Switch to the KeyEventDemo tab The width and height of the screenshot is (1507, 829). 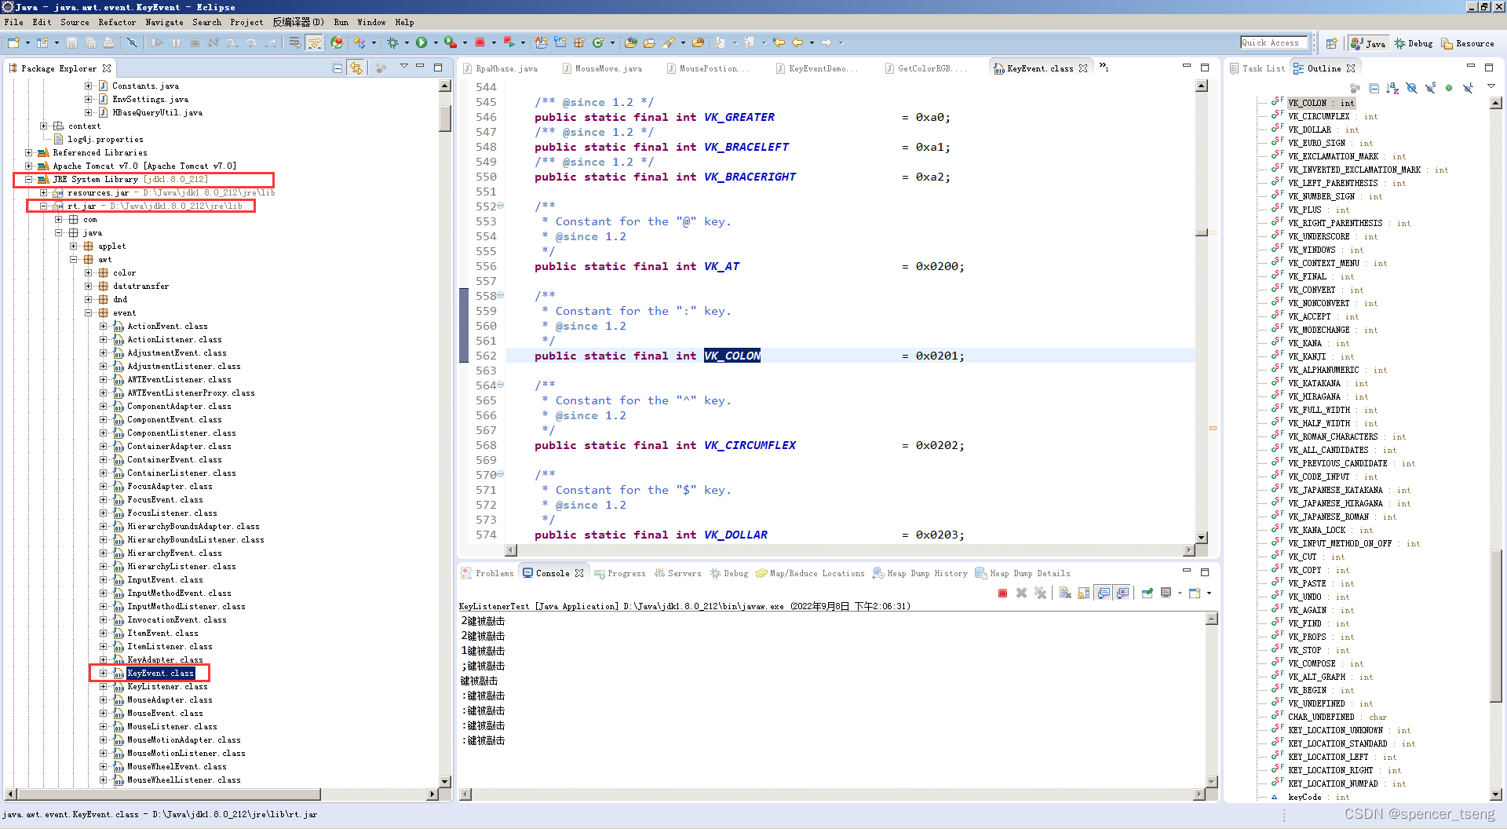[x=819, y=68]
